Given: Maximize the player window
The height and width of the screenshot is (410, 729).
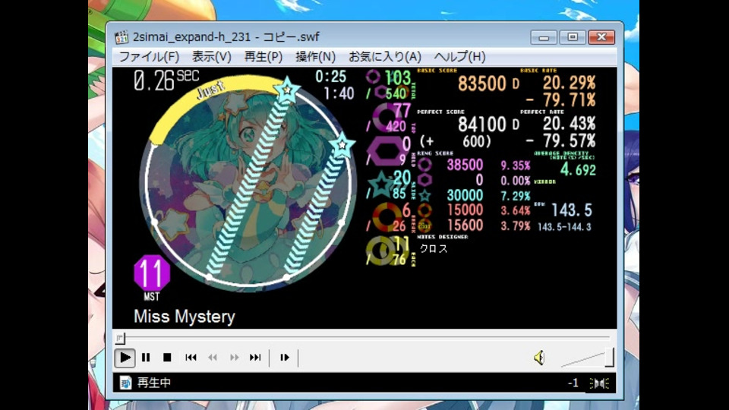Looking at the screenshot, I should [x=573, y=37].
